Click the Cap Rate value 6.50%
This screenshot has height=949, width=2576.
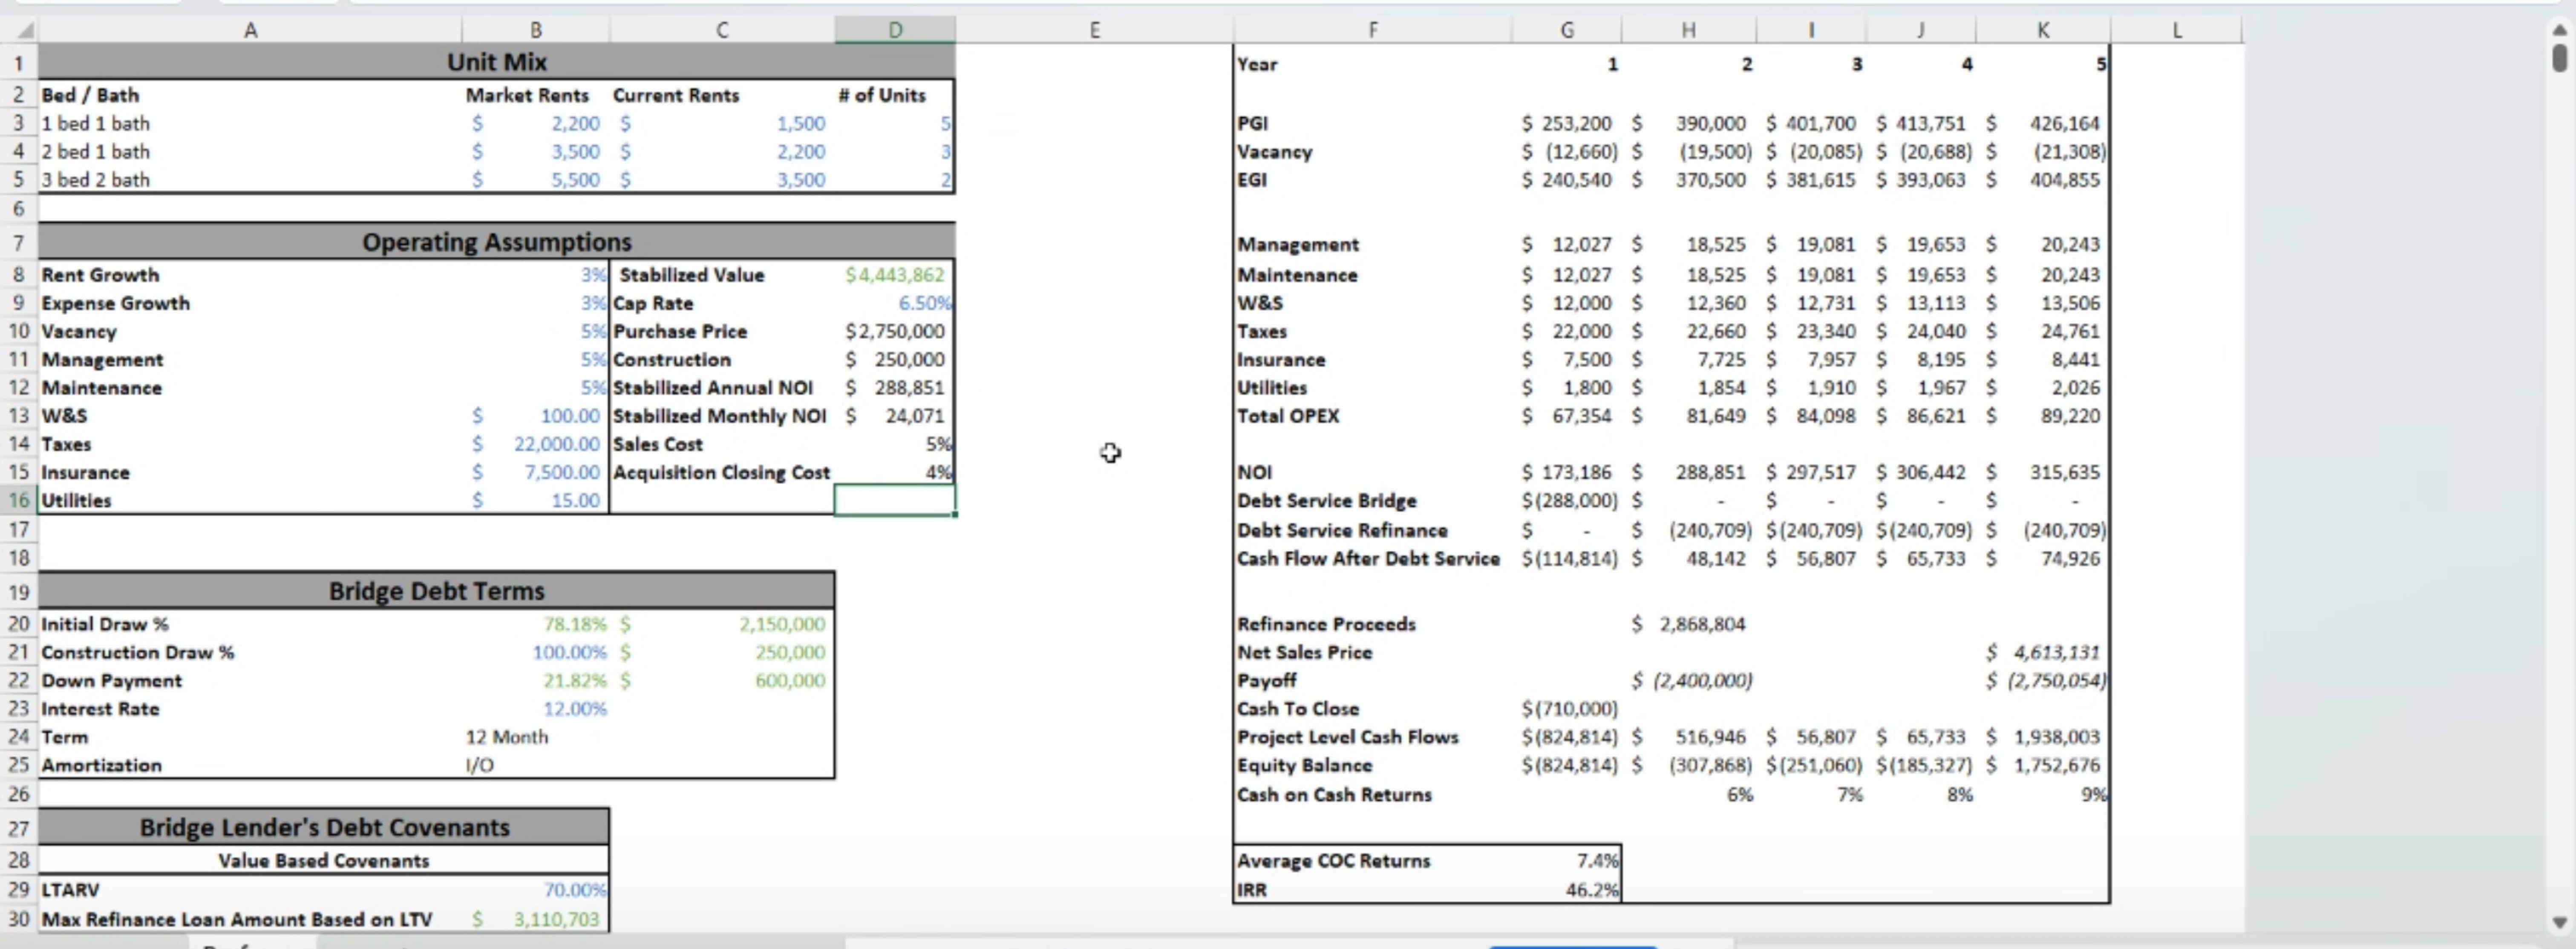tap(923, 303)
